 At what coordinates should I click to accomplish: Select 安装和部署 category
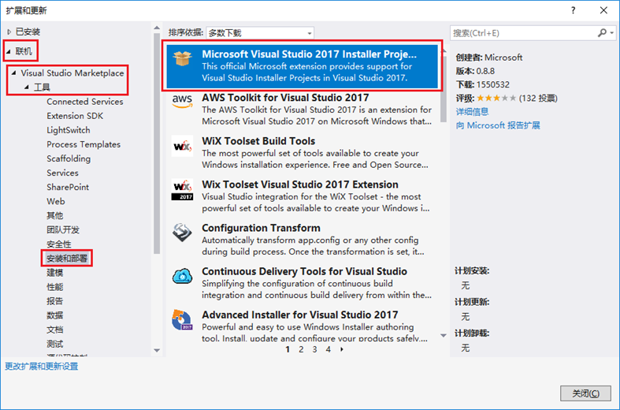pos(67,259)
